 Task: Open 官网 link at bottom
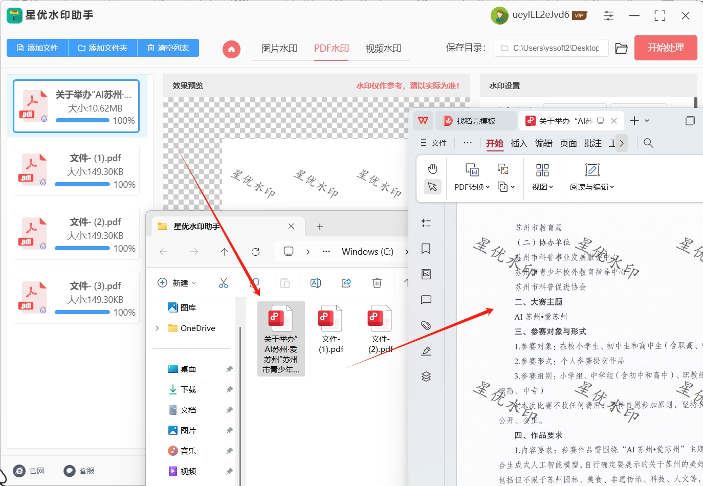pos(29,471)
